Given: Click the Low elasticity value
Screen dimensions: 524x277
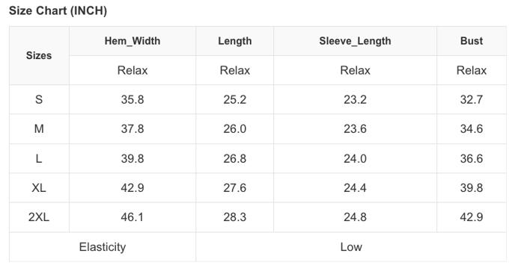Looking at the screenshot, I should (x=351, y=247).
